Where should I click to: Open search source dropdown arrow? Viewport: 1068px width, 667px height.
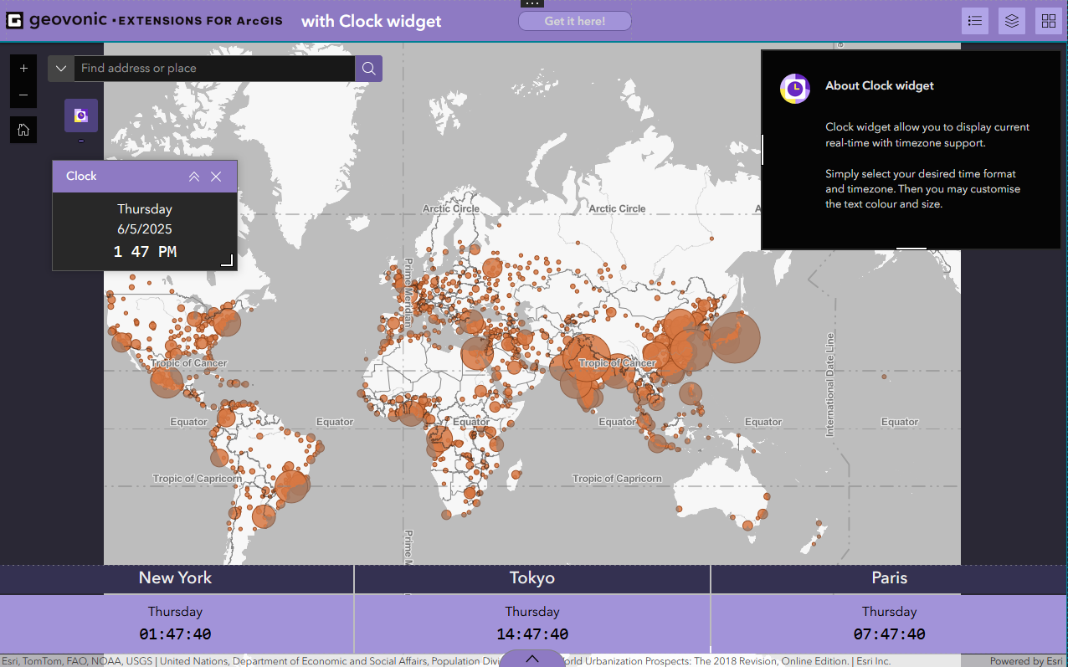coord(61,69)
